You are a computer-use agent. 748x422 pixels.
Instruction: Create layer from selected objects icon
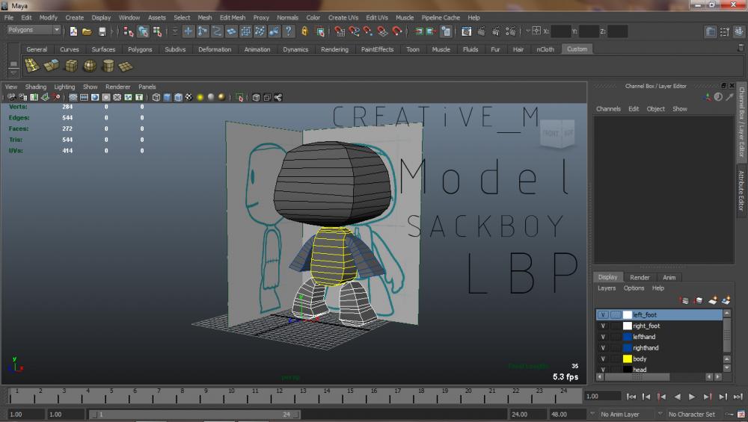(726, 300)
